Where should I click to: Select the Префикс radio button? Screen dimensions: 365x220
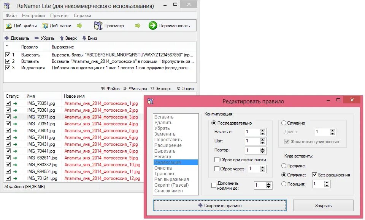click(284, 166)
